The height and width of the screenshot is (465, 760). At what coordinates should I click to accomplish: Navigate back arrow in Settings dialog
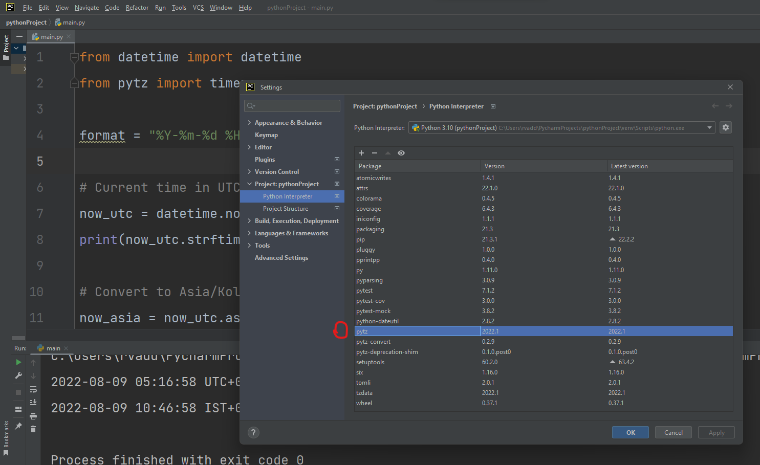pos(715,106)
